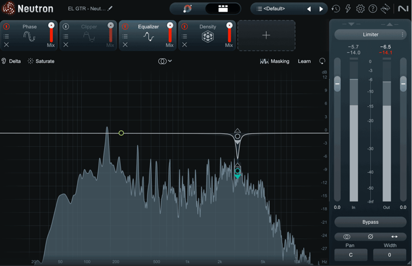
Task: Go to the next preset
Action: 321,9
